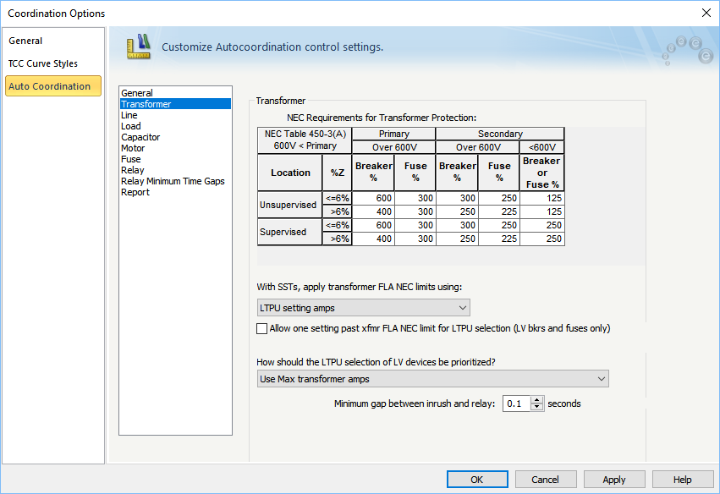Select Motor in the settings list
The height and width of the screenshot is (494, 720).
[x=133, y=148]
